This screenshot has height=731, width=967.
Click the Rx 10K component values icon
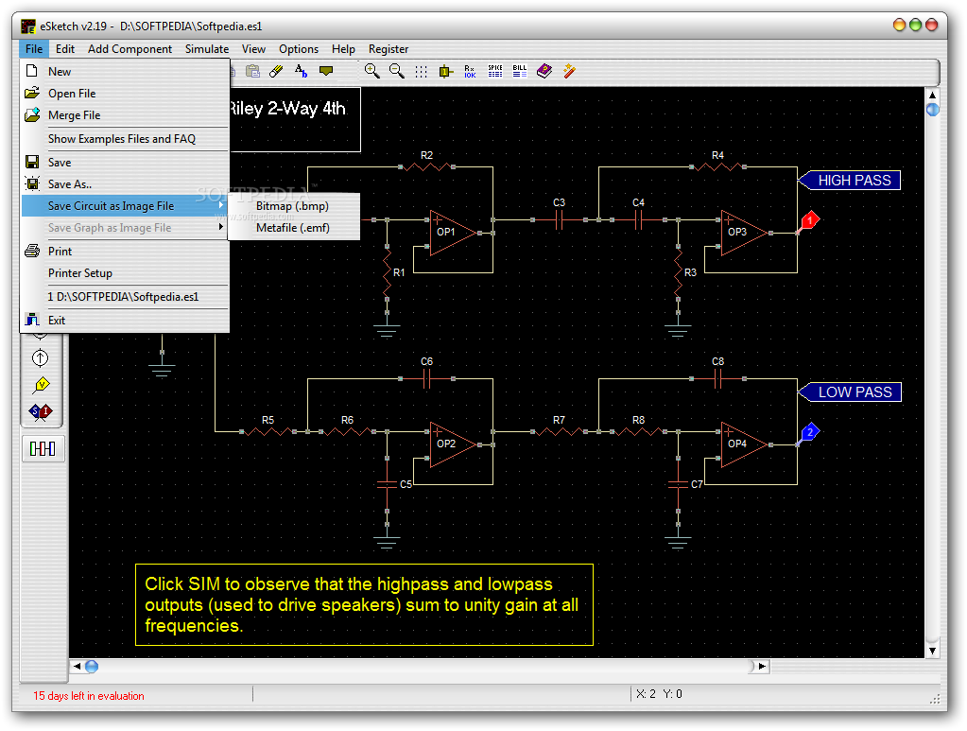[x=470, y=72]
